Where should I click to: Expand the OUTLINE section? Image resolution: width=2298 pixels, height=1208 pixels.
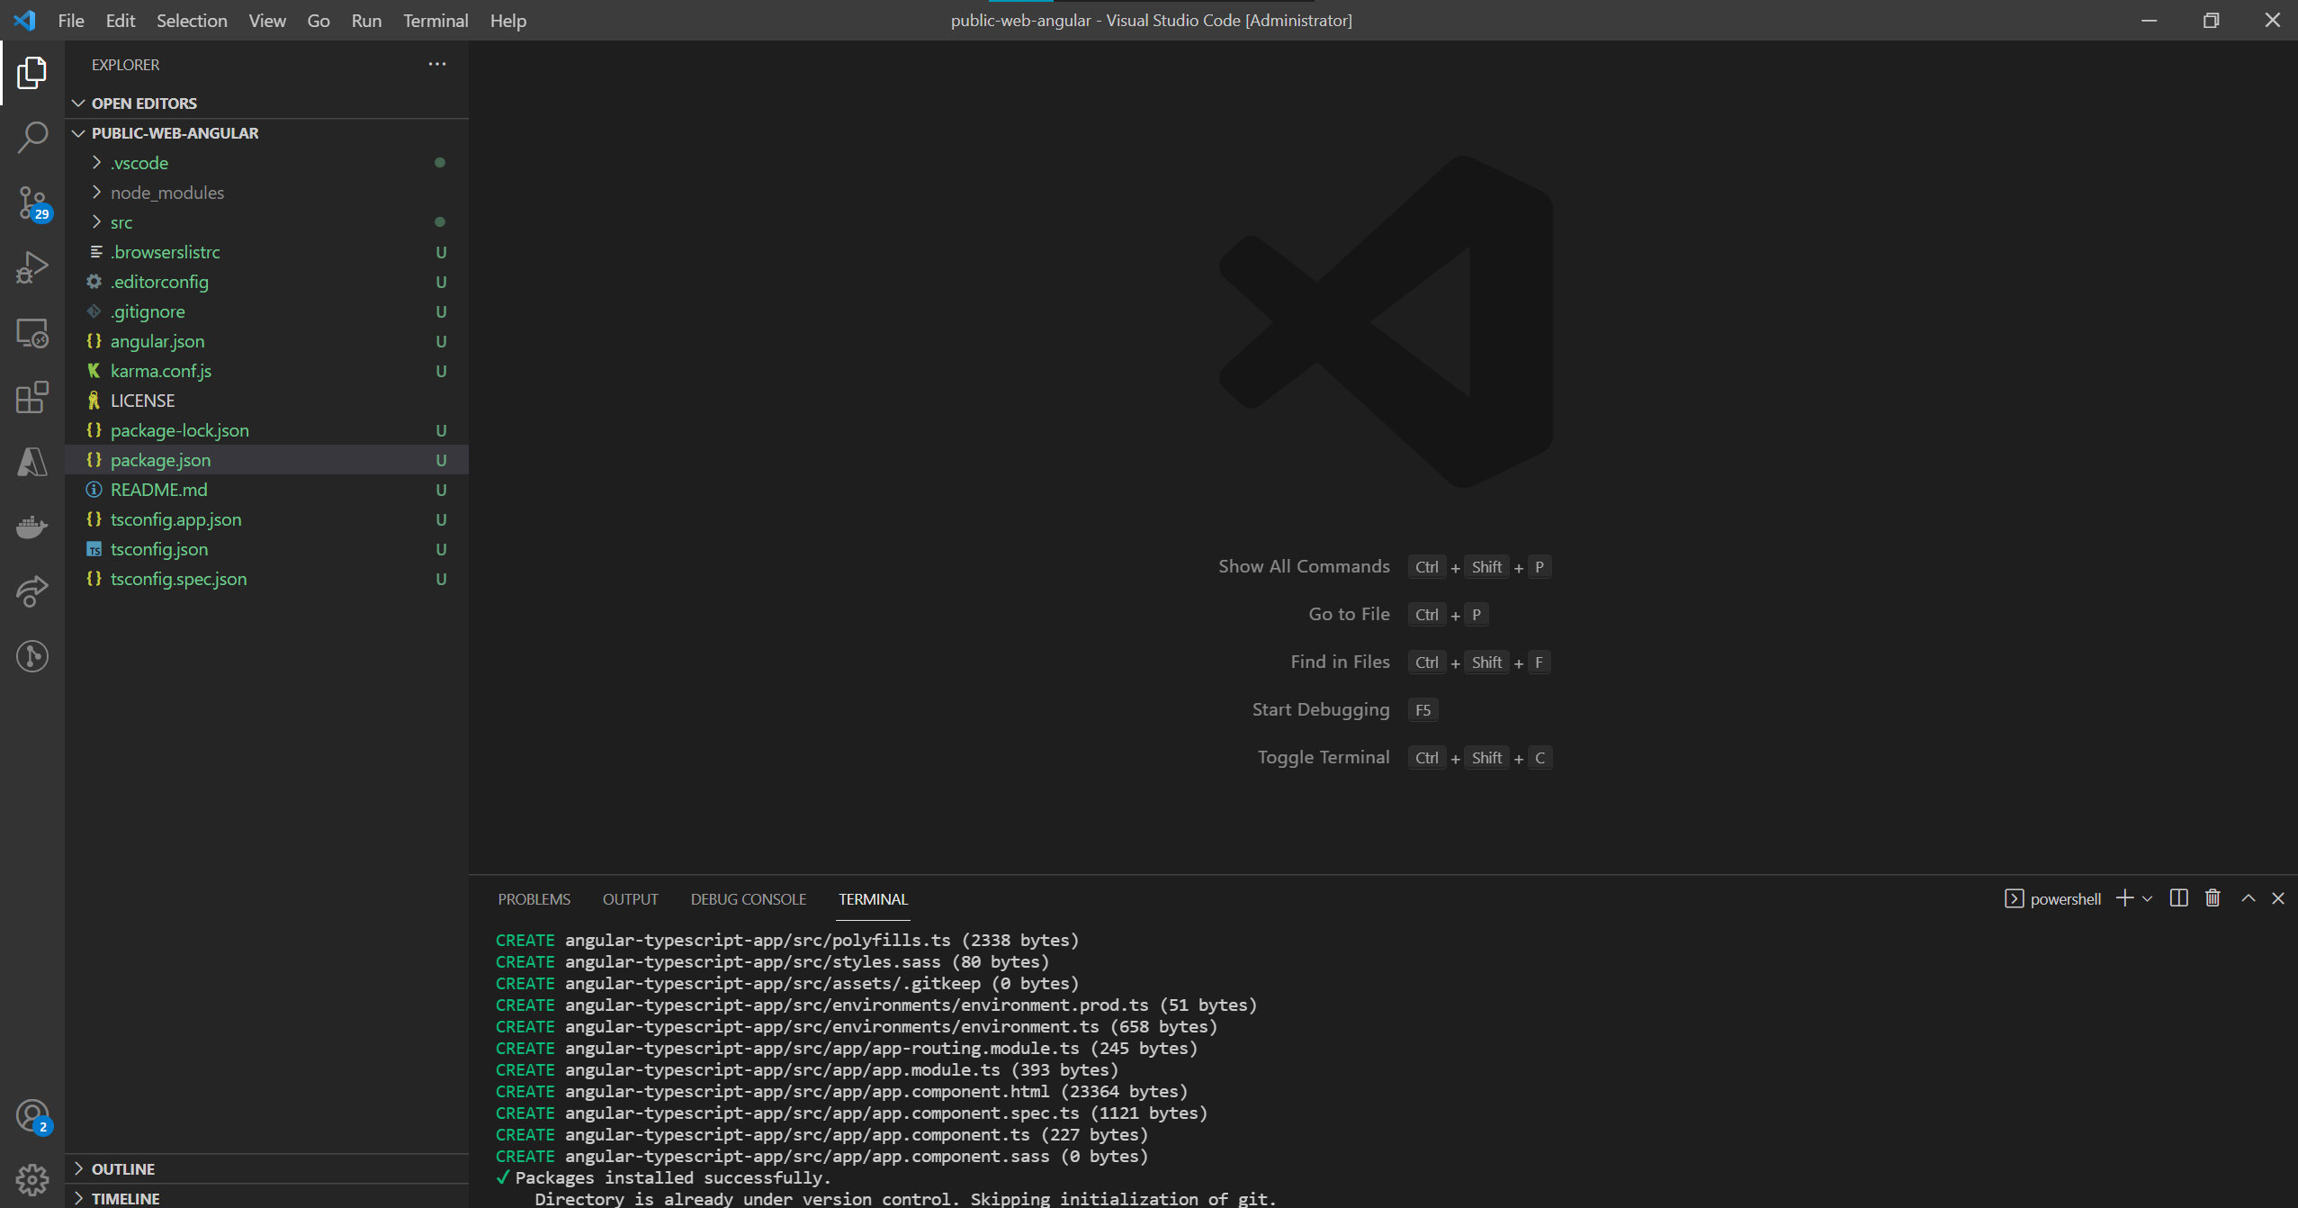click(267, 1168)
